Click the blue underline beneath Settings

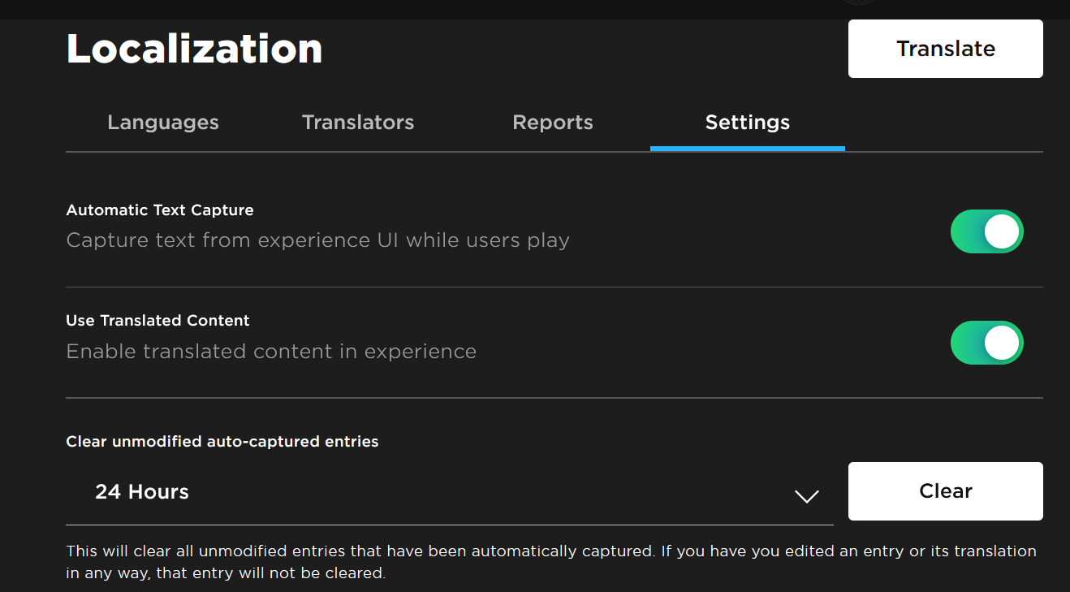pyautogui.click(x=746, y=149)
